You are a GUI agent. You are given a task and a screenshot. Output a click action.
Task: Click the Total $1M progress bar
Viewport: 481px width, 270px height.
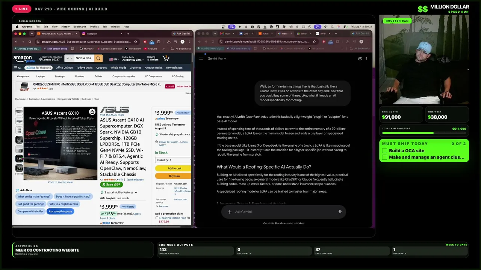(424, 133)
